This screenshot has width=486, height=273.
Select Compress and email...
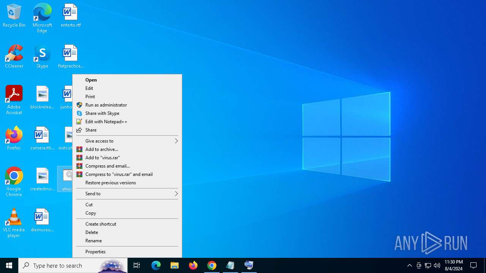127,166
